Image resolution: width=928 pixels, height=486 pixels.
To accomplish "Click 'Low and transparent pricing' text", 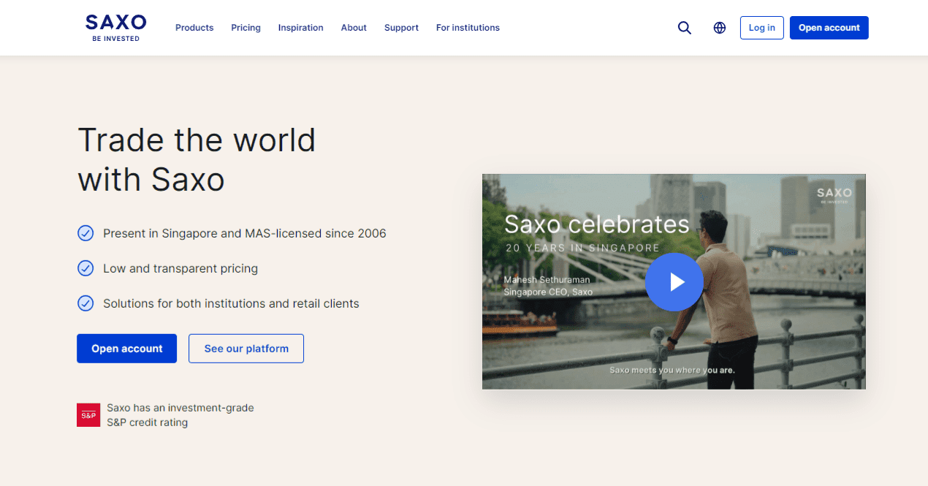I will [180, 268].
